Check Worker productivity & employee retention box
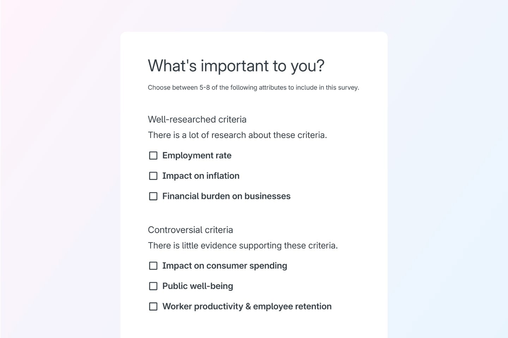The image size is (508, 338). tap(153, 307)
